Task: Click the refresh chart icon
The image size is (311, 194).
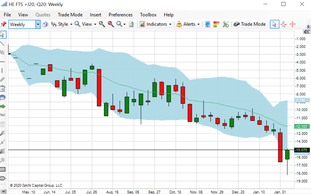Action: coord(131,24)
